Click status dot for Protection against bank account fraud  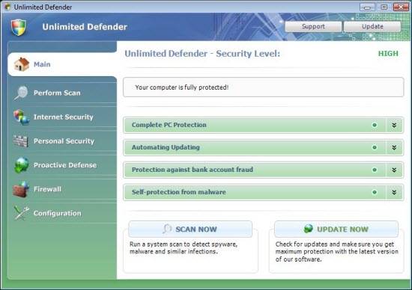(375, 170)
